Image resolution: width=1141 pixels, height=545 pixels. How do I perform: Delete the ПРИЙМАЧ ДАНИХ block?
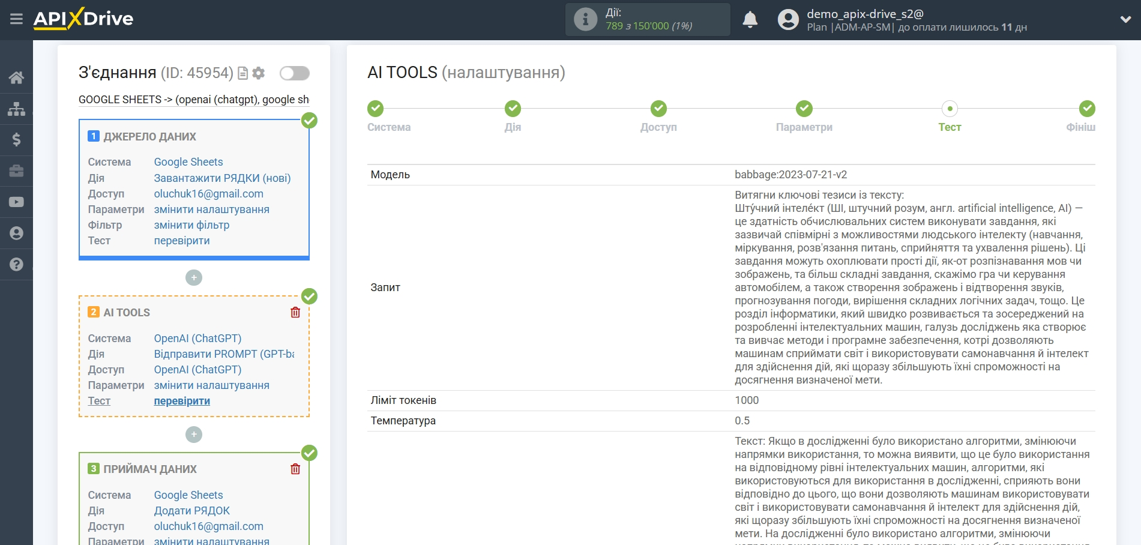(295, 469)
